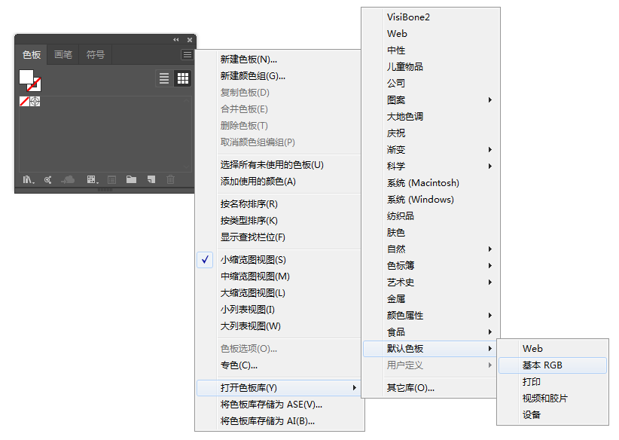619x440 pixels.
Task: Collapse the panel with the double-arrow icon
Action: click(x=176, y=39)
